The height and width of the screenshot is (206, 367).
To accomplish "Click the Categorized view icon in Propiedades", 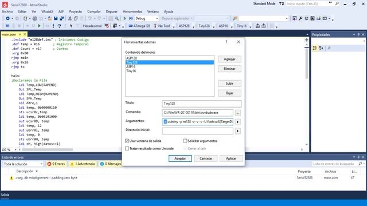I will [315, 48].
